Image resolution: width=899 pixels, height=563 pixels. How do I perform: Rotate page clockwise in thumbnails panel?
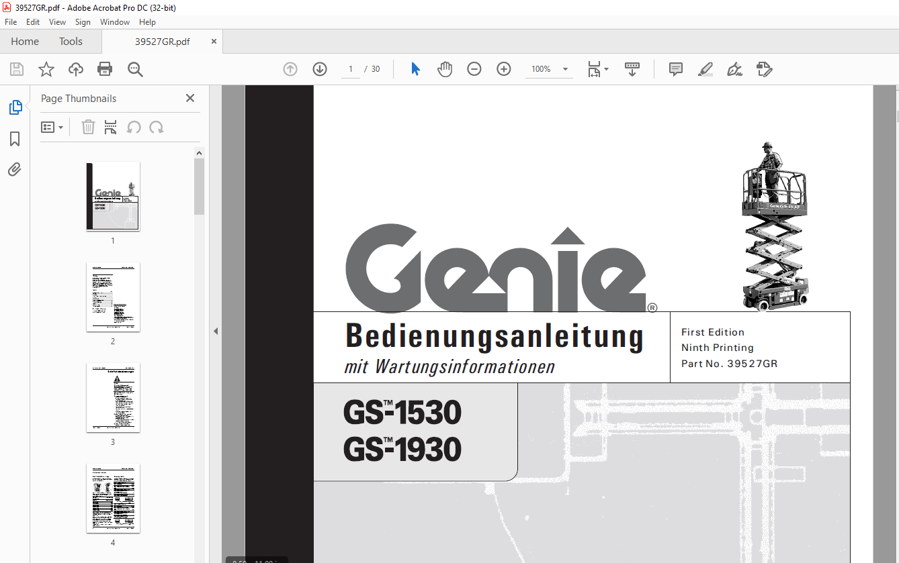157,127
